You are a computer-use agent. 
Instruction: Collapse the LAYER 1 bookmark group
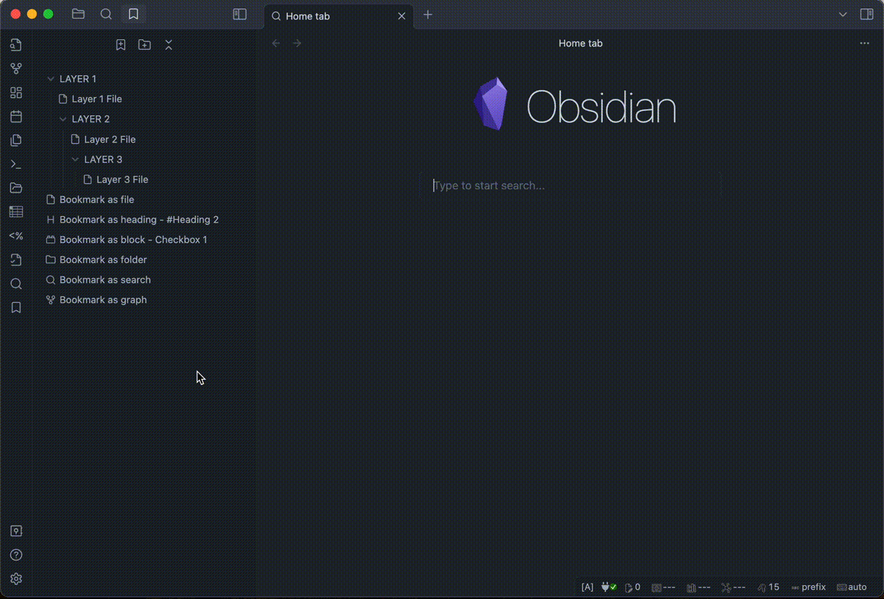coord(50,79)
